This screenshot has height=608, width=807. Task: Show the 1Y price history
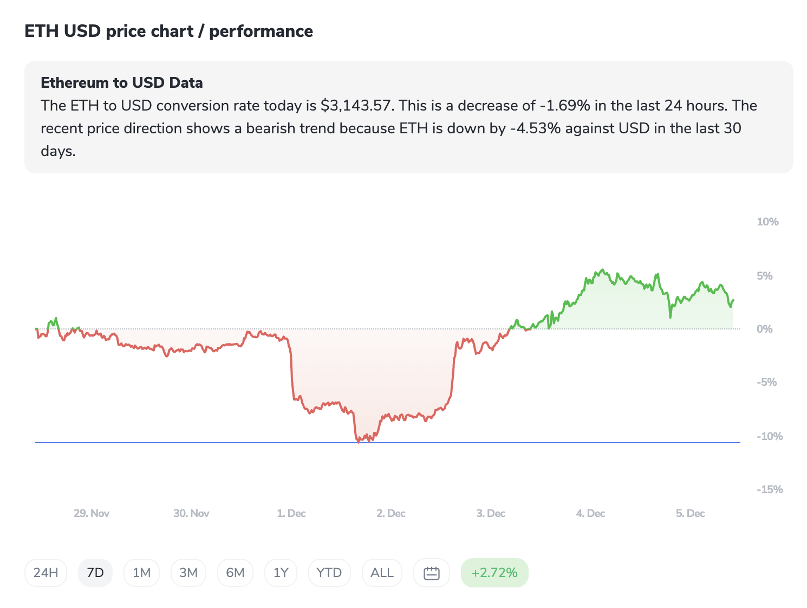click(281, 573)
